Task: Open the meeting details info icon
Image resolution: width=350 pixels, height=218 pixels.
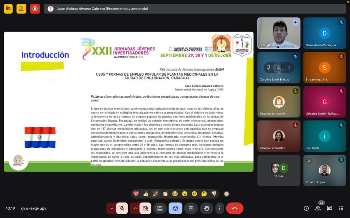Action: tap(306, 208)
